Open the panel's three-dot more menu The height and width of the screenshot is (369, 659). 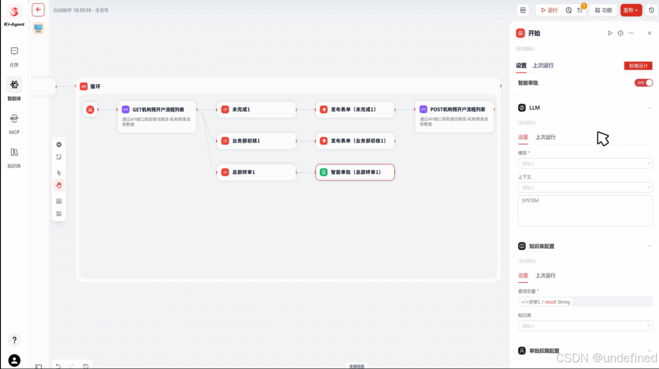click(x=631, y=33)
